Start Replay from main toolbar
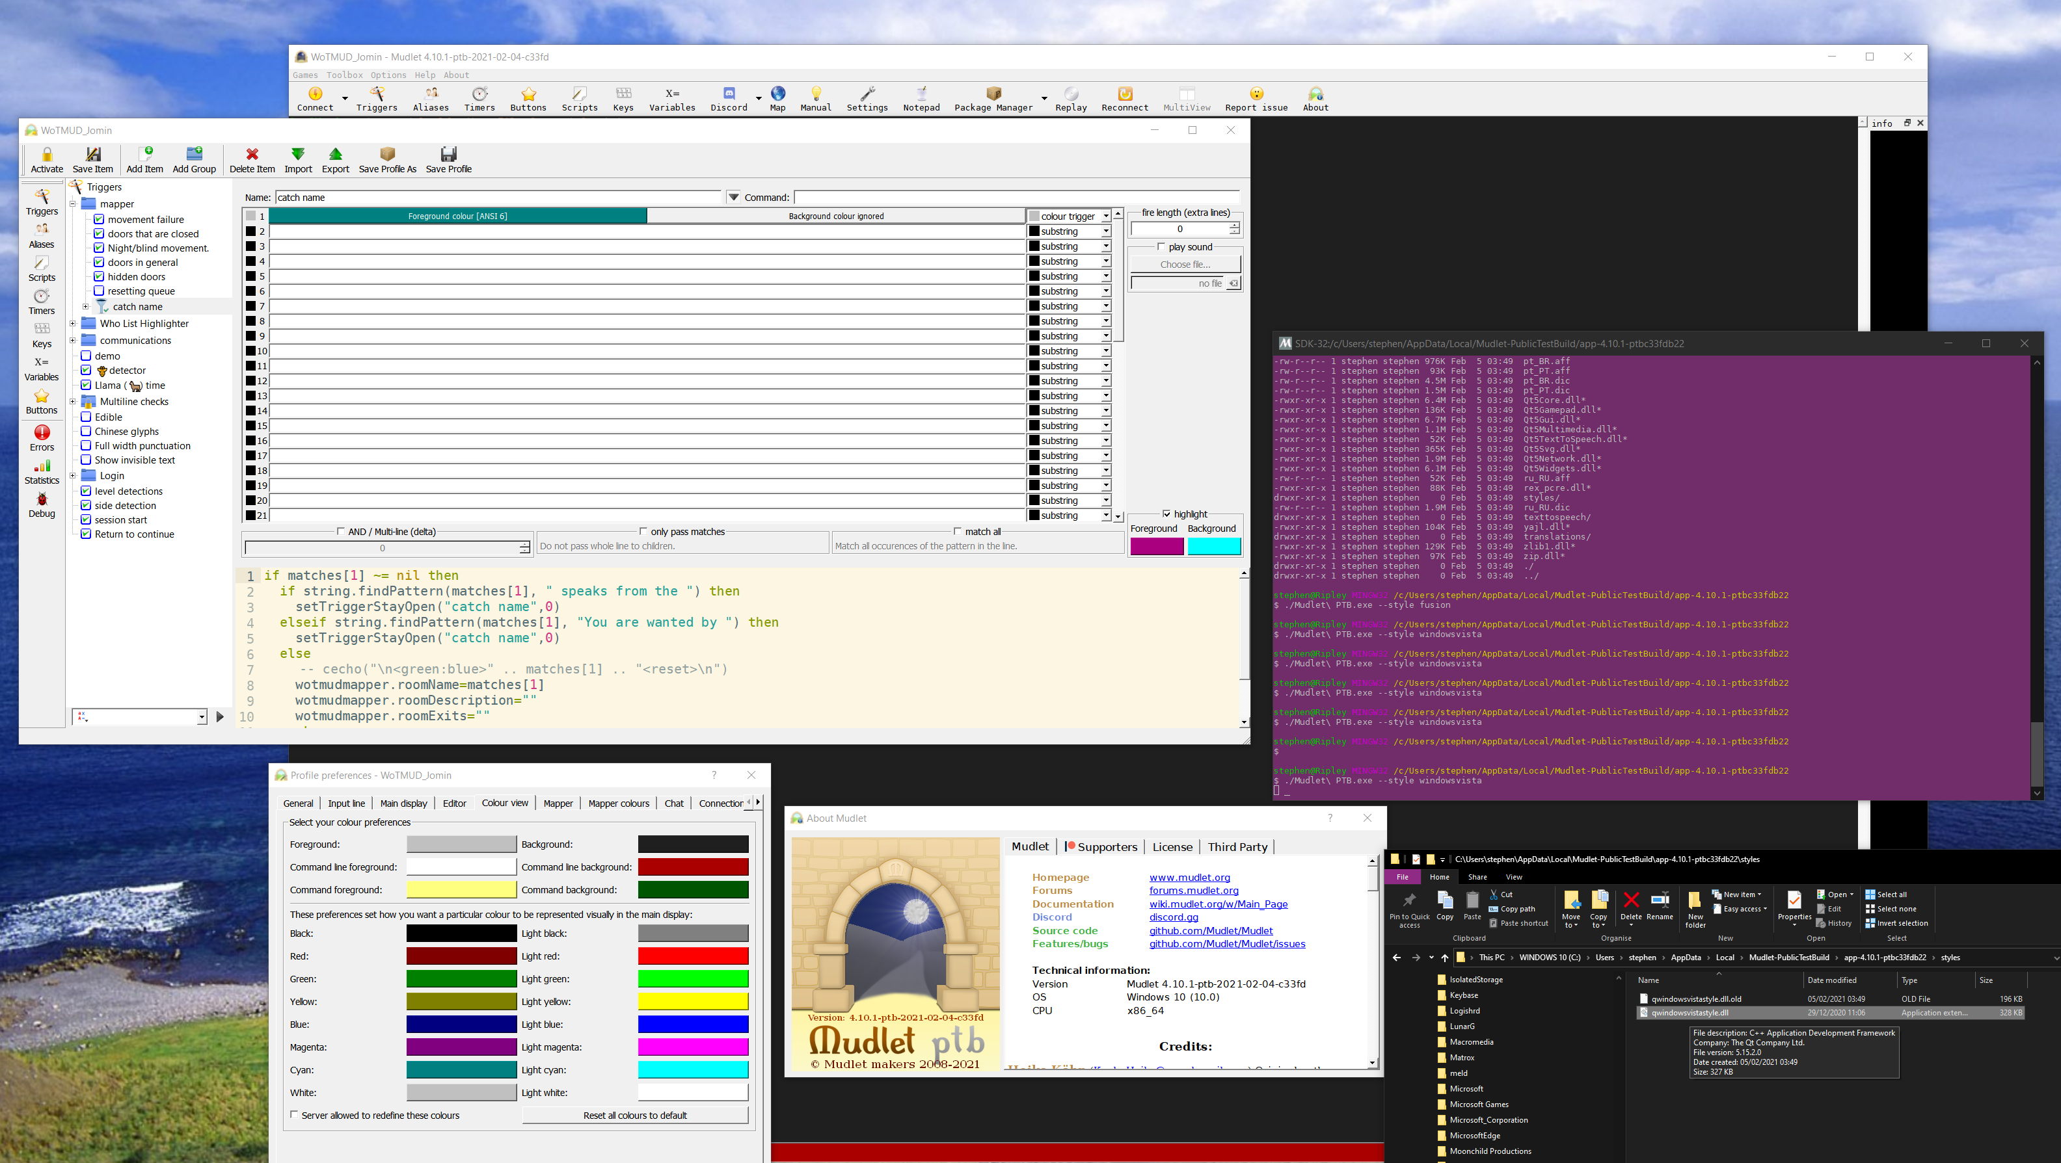This screenshot has width=2061, height=1163. tap(1070, 99)
